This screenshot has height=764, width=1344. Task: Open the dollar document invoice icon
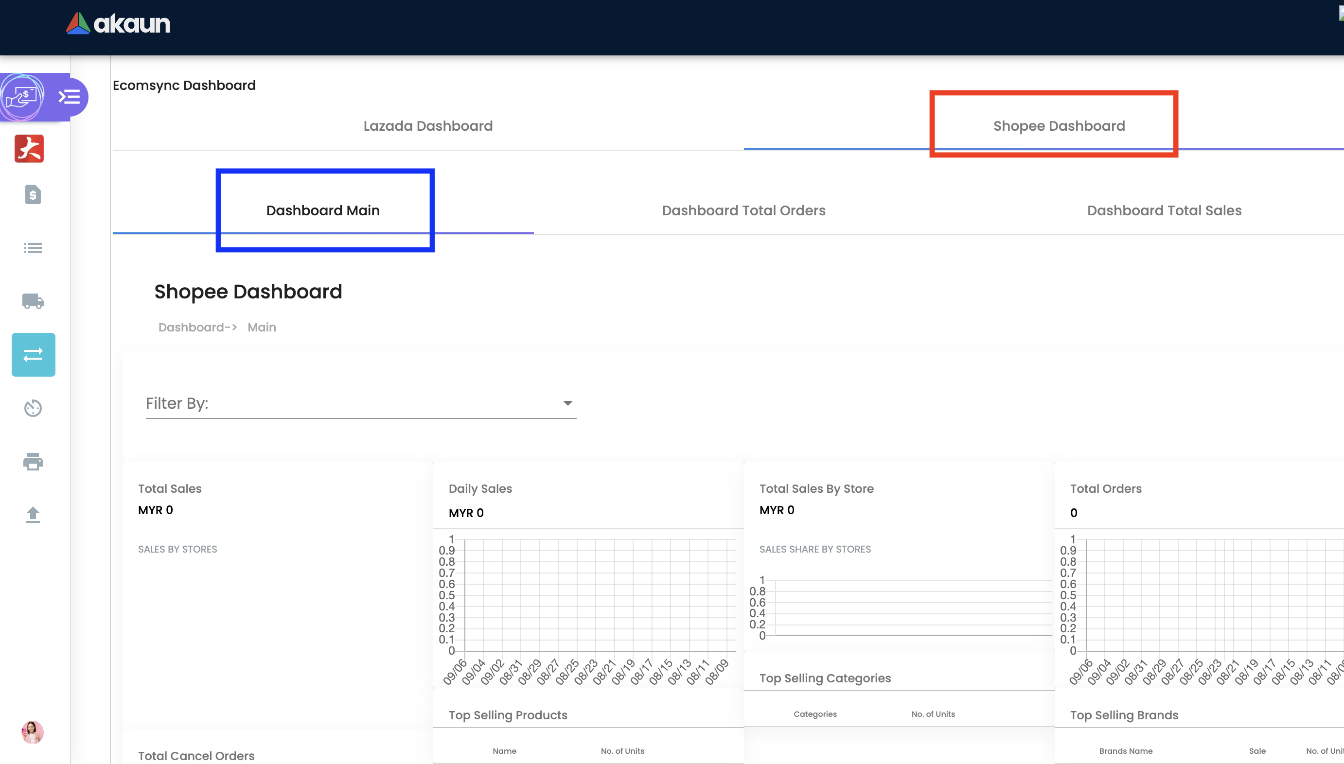[x=33, y=195]
